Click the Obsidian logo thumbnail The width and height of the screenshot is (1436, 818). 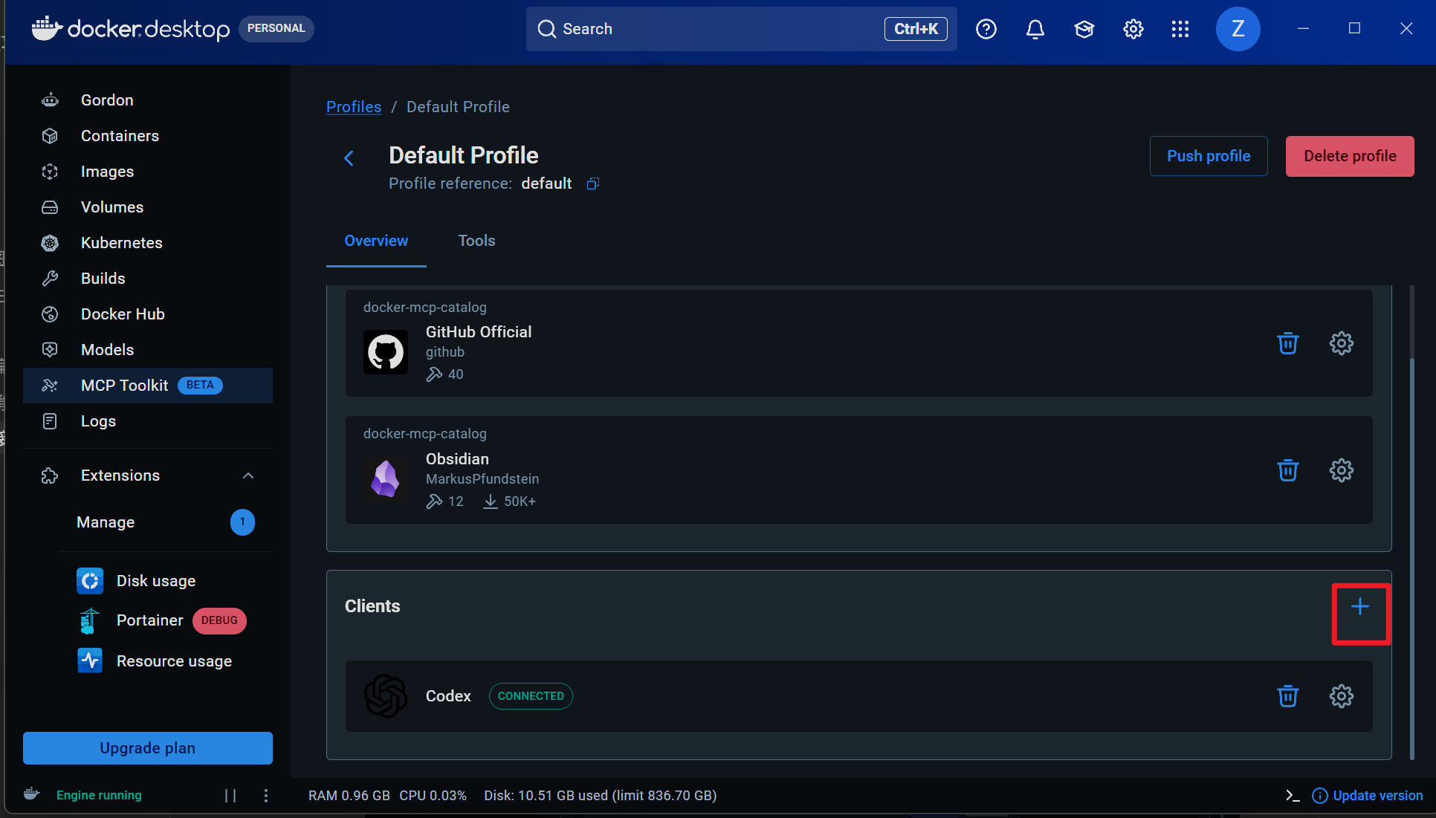[x=386, y=478]
